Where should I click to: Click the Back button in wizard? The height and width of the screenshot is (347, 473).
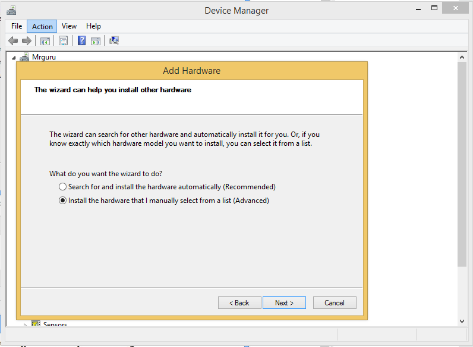click(x=239, y=302)
